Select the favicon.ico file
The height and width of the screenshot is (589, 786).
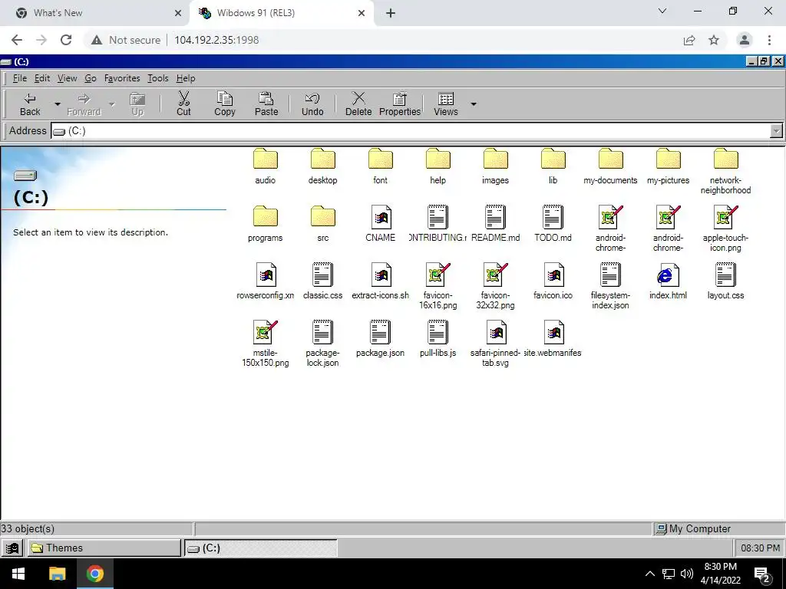pos(553,281)
